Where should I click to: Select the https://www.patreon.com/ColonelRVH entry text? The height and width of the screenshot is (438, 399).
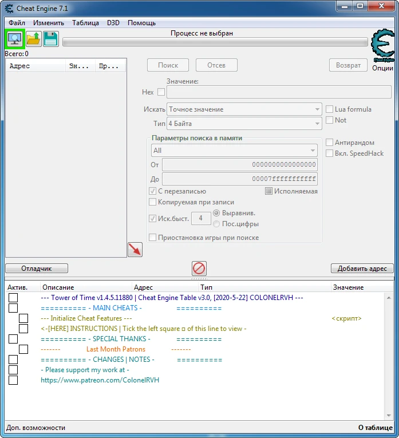100,380
